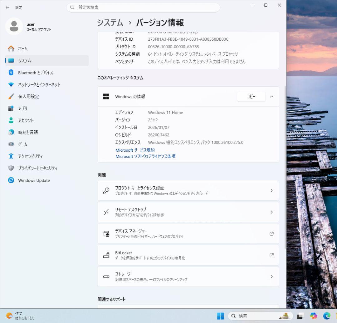The width and height of the screenshot is (337, 323).
Task: Expand プロダクト キーとライセンス認証
Action: pyautogui.click(x=188, y=190)
